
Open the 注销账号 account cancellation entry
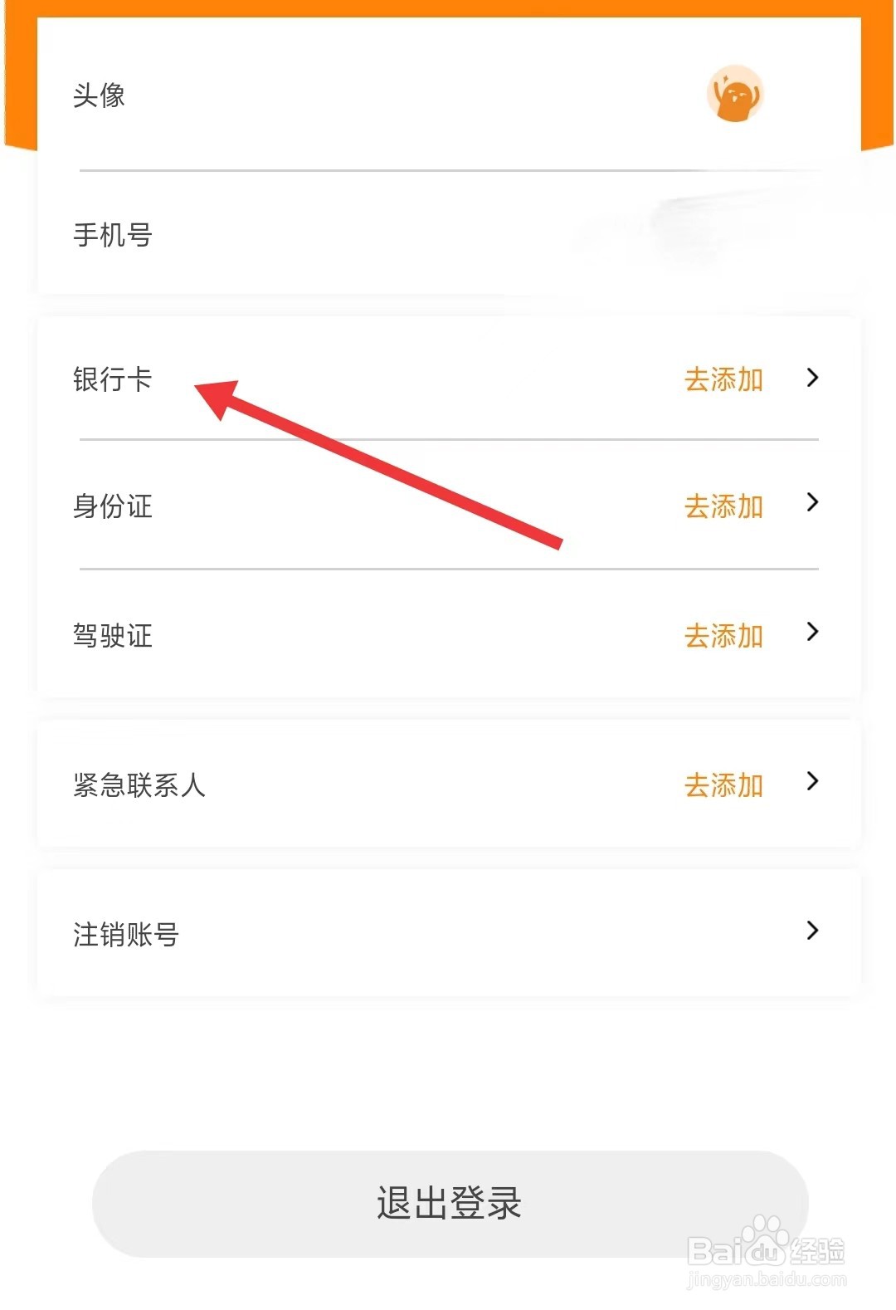pyautogui.click(x=449, y=933)
